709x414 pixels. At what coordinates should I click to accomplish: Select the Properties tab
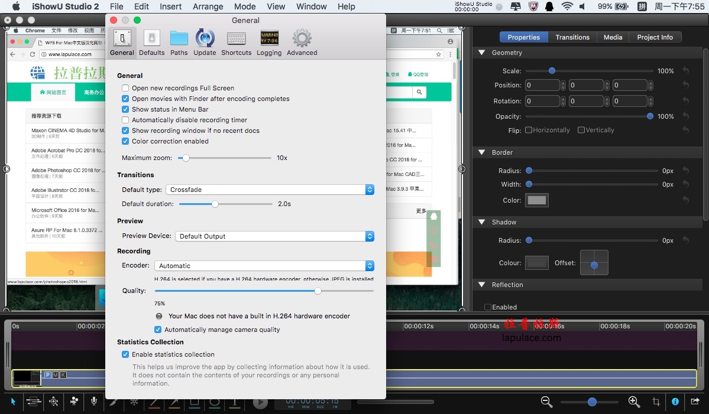[x=523, y=37]
